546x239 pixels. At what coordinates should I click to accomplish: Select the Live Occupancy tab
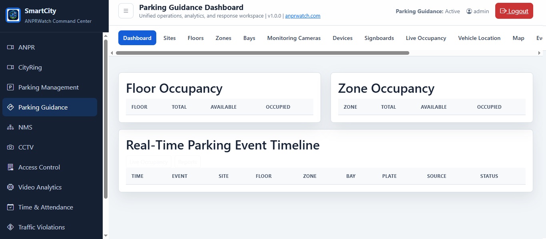[x=426, y=38]
